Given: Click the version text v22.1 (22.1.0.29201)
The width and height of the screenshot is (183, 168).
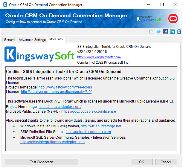Looking at the screenshot, I should (92, 52).
